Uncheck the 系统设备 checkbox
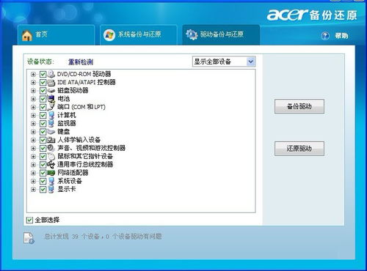The height and width of the screenshot is (271, 367). 43,181
